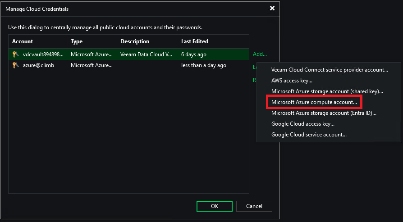Viewport: 403px width, 222px height.
Task: Click the Add... link
Action: (260, 54)
